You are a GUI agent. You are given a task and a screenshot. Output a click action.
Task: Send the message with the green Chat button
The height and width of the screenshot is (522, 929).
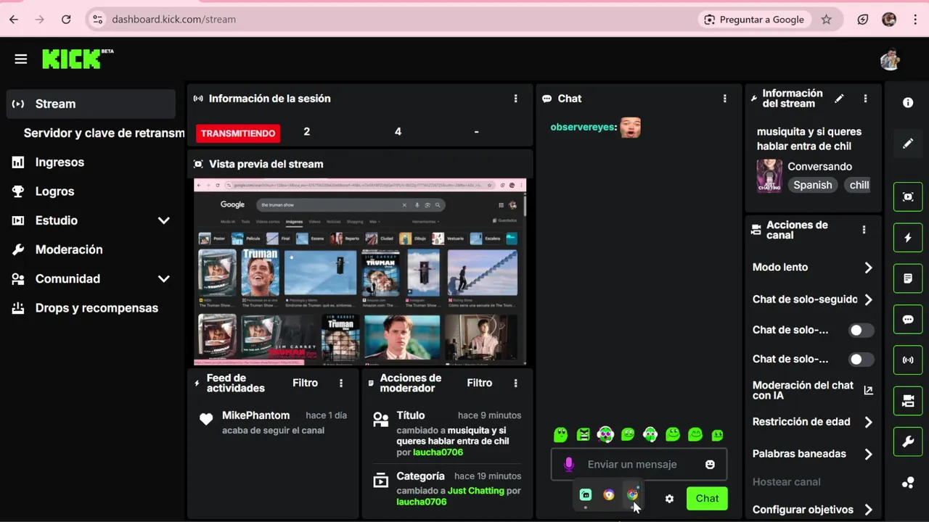(x=707, y=499)
